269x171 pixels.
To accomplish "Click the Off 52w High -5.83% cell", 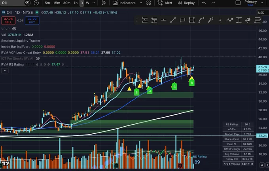I will pyautogui.click(x=247, y=149).
